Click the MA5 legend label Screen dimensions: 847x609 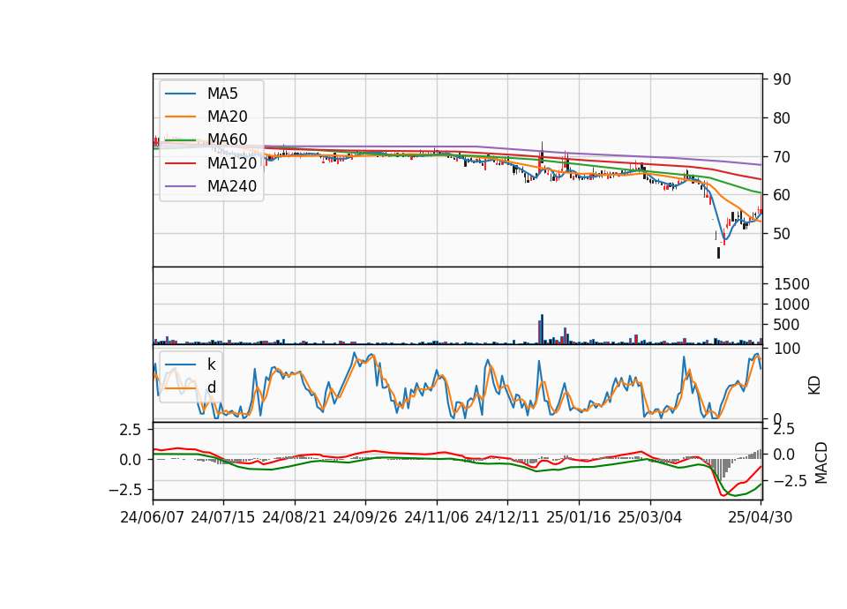pyautogui.click(x=222, y=94)
